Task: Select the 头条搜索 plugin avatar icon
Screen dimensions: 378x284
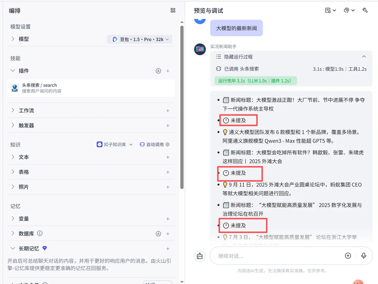Action: click(x=14, y=88)
